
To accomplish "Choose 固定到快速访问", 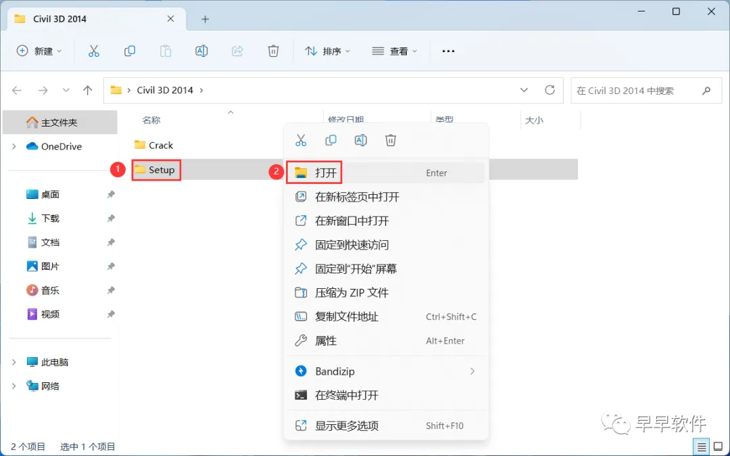I will (x=386, y=245).
